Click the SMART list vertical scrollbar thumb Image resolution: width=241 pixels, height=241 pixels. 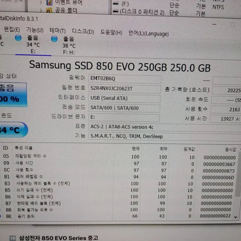point(238,174)
